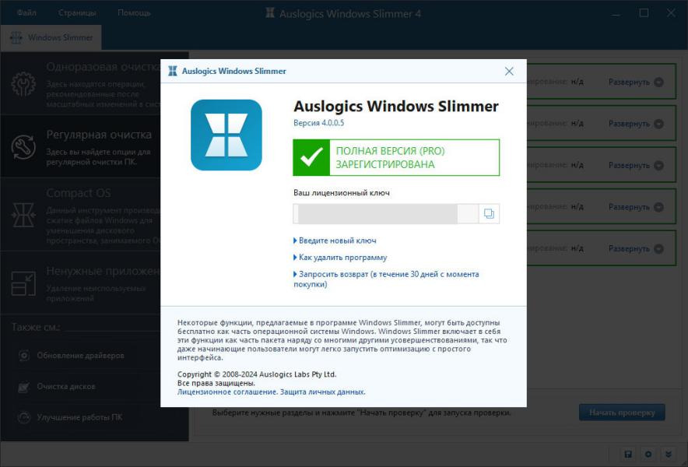688x467 pixels.
Task: Click the save (floppy disk) icon in the bottom bar
Action: coord(628,454)
